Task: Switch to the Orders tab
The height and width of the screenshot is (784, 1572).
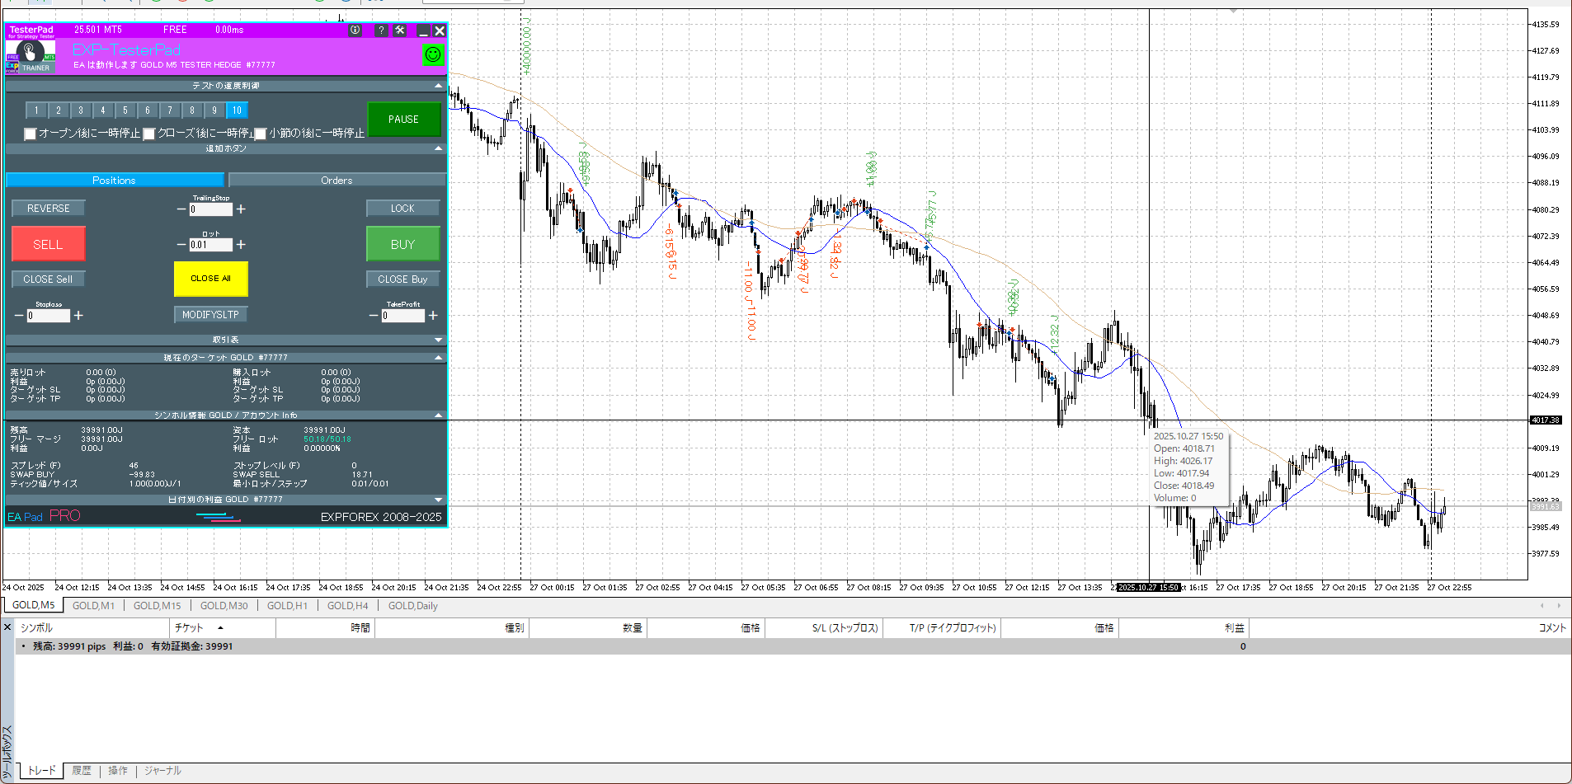Action: pos(337,181)
